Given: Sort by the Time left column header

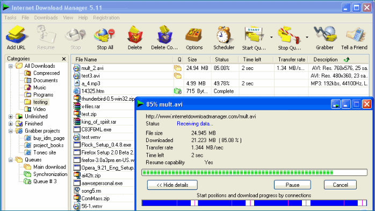Looking at the screenshot, I should (x=256, y=60).
